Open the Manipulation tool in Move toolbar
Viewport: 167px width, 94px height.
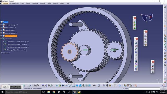pos(146,36)
